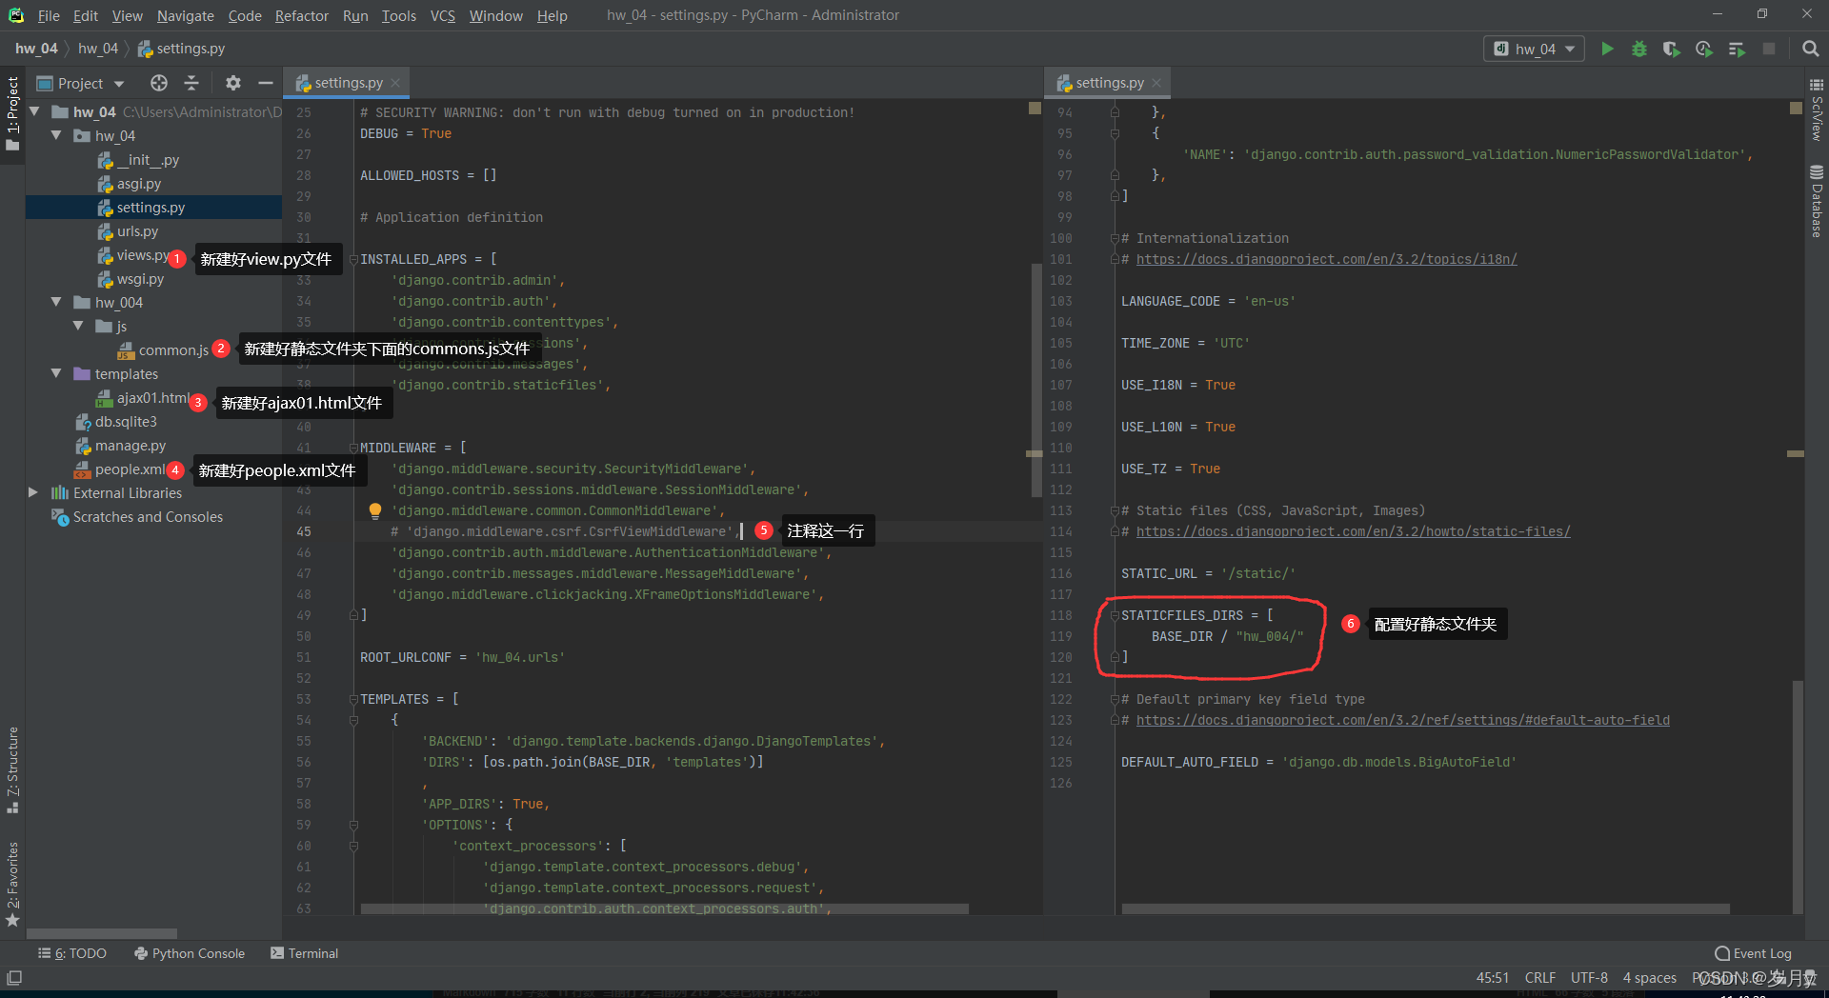The width and height of the screenshot is (1829, 998).
Task: Open the SciView side panel
Action: click(x=1817, y=110)
